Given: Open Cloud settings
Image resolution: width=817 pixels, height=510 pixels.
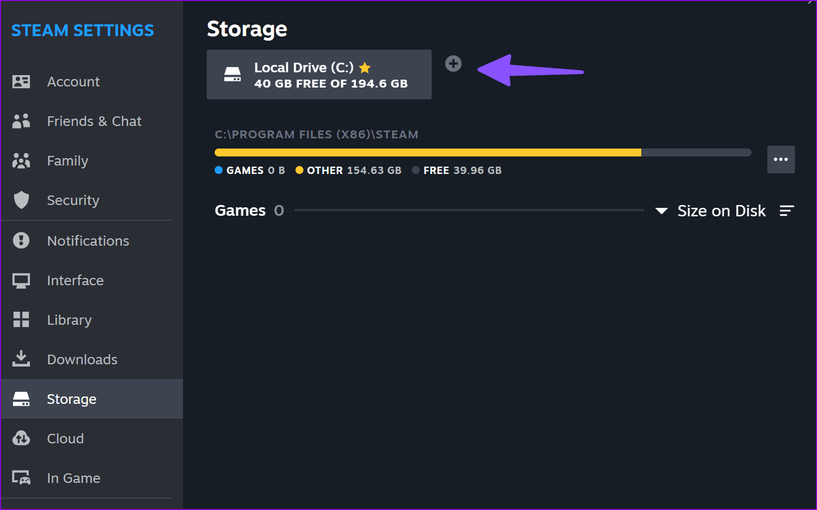Looking at the screenshot, I should (92, 439).
